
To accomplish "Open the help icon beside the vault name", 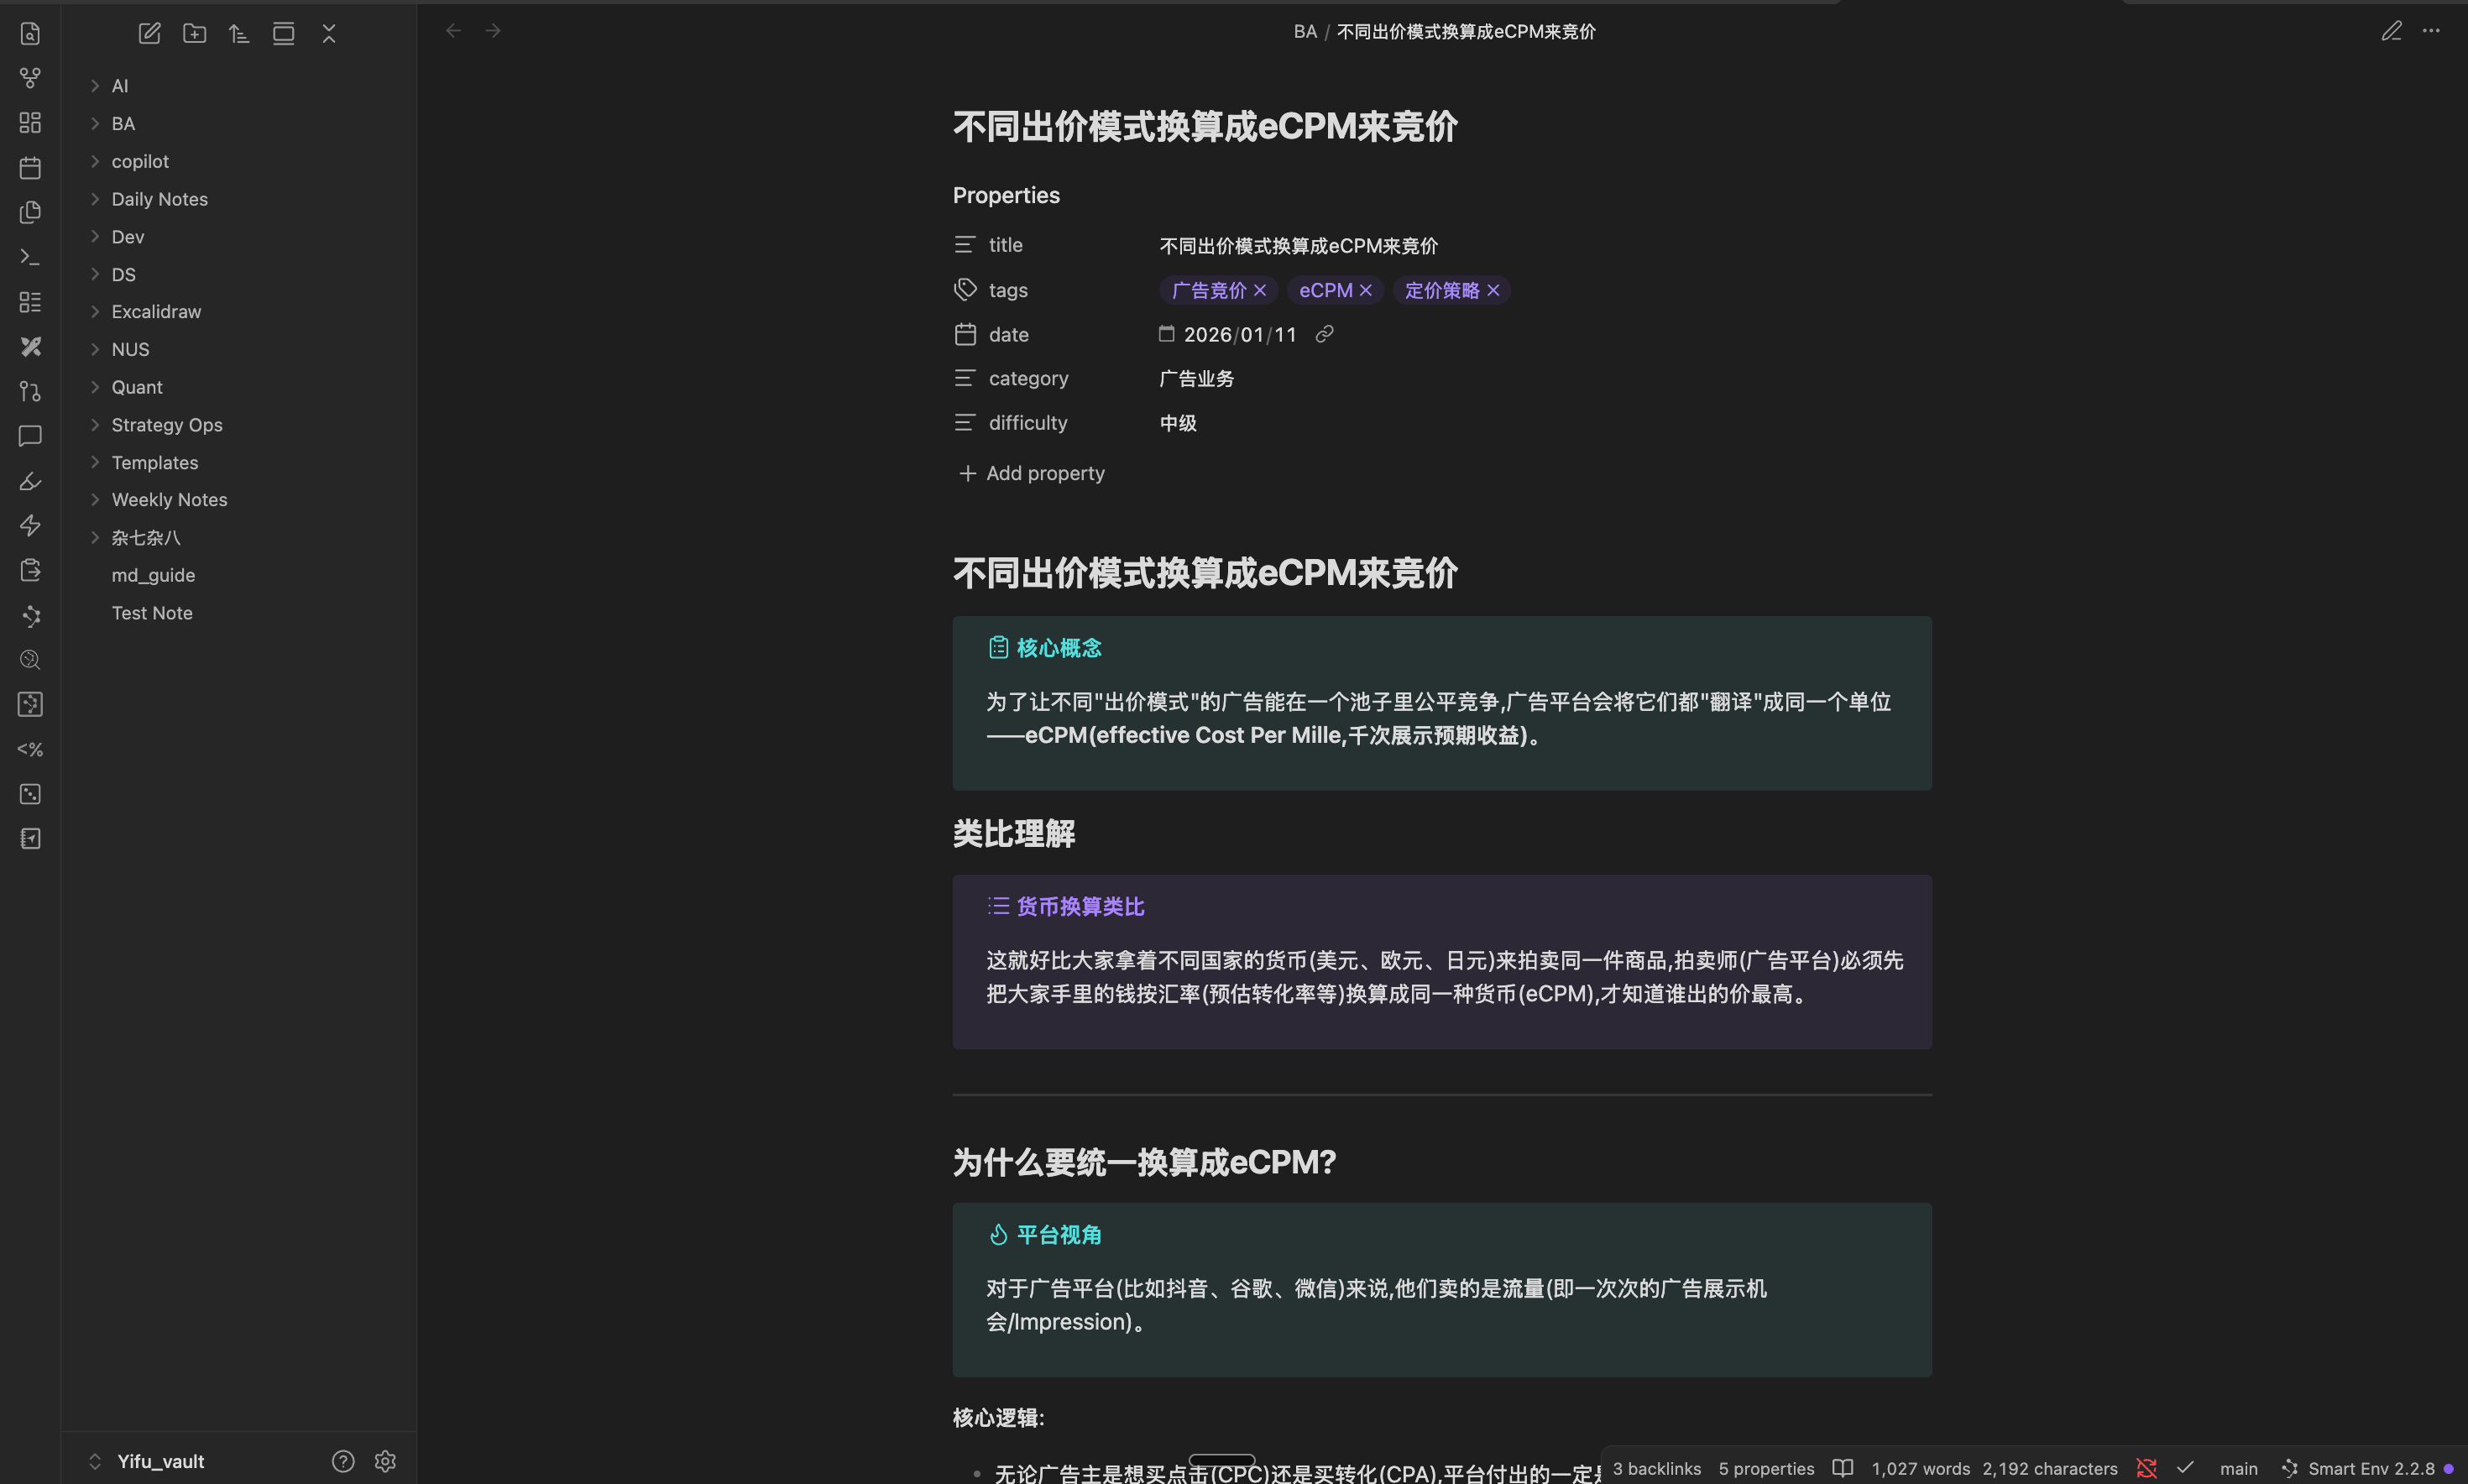I will [x=343, y=1461].
